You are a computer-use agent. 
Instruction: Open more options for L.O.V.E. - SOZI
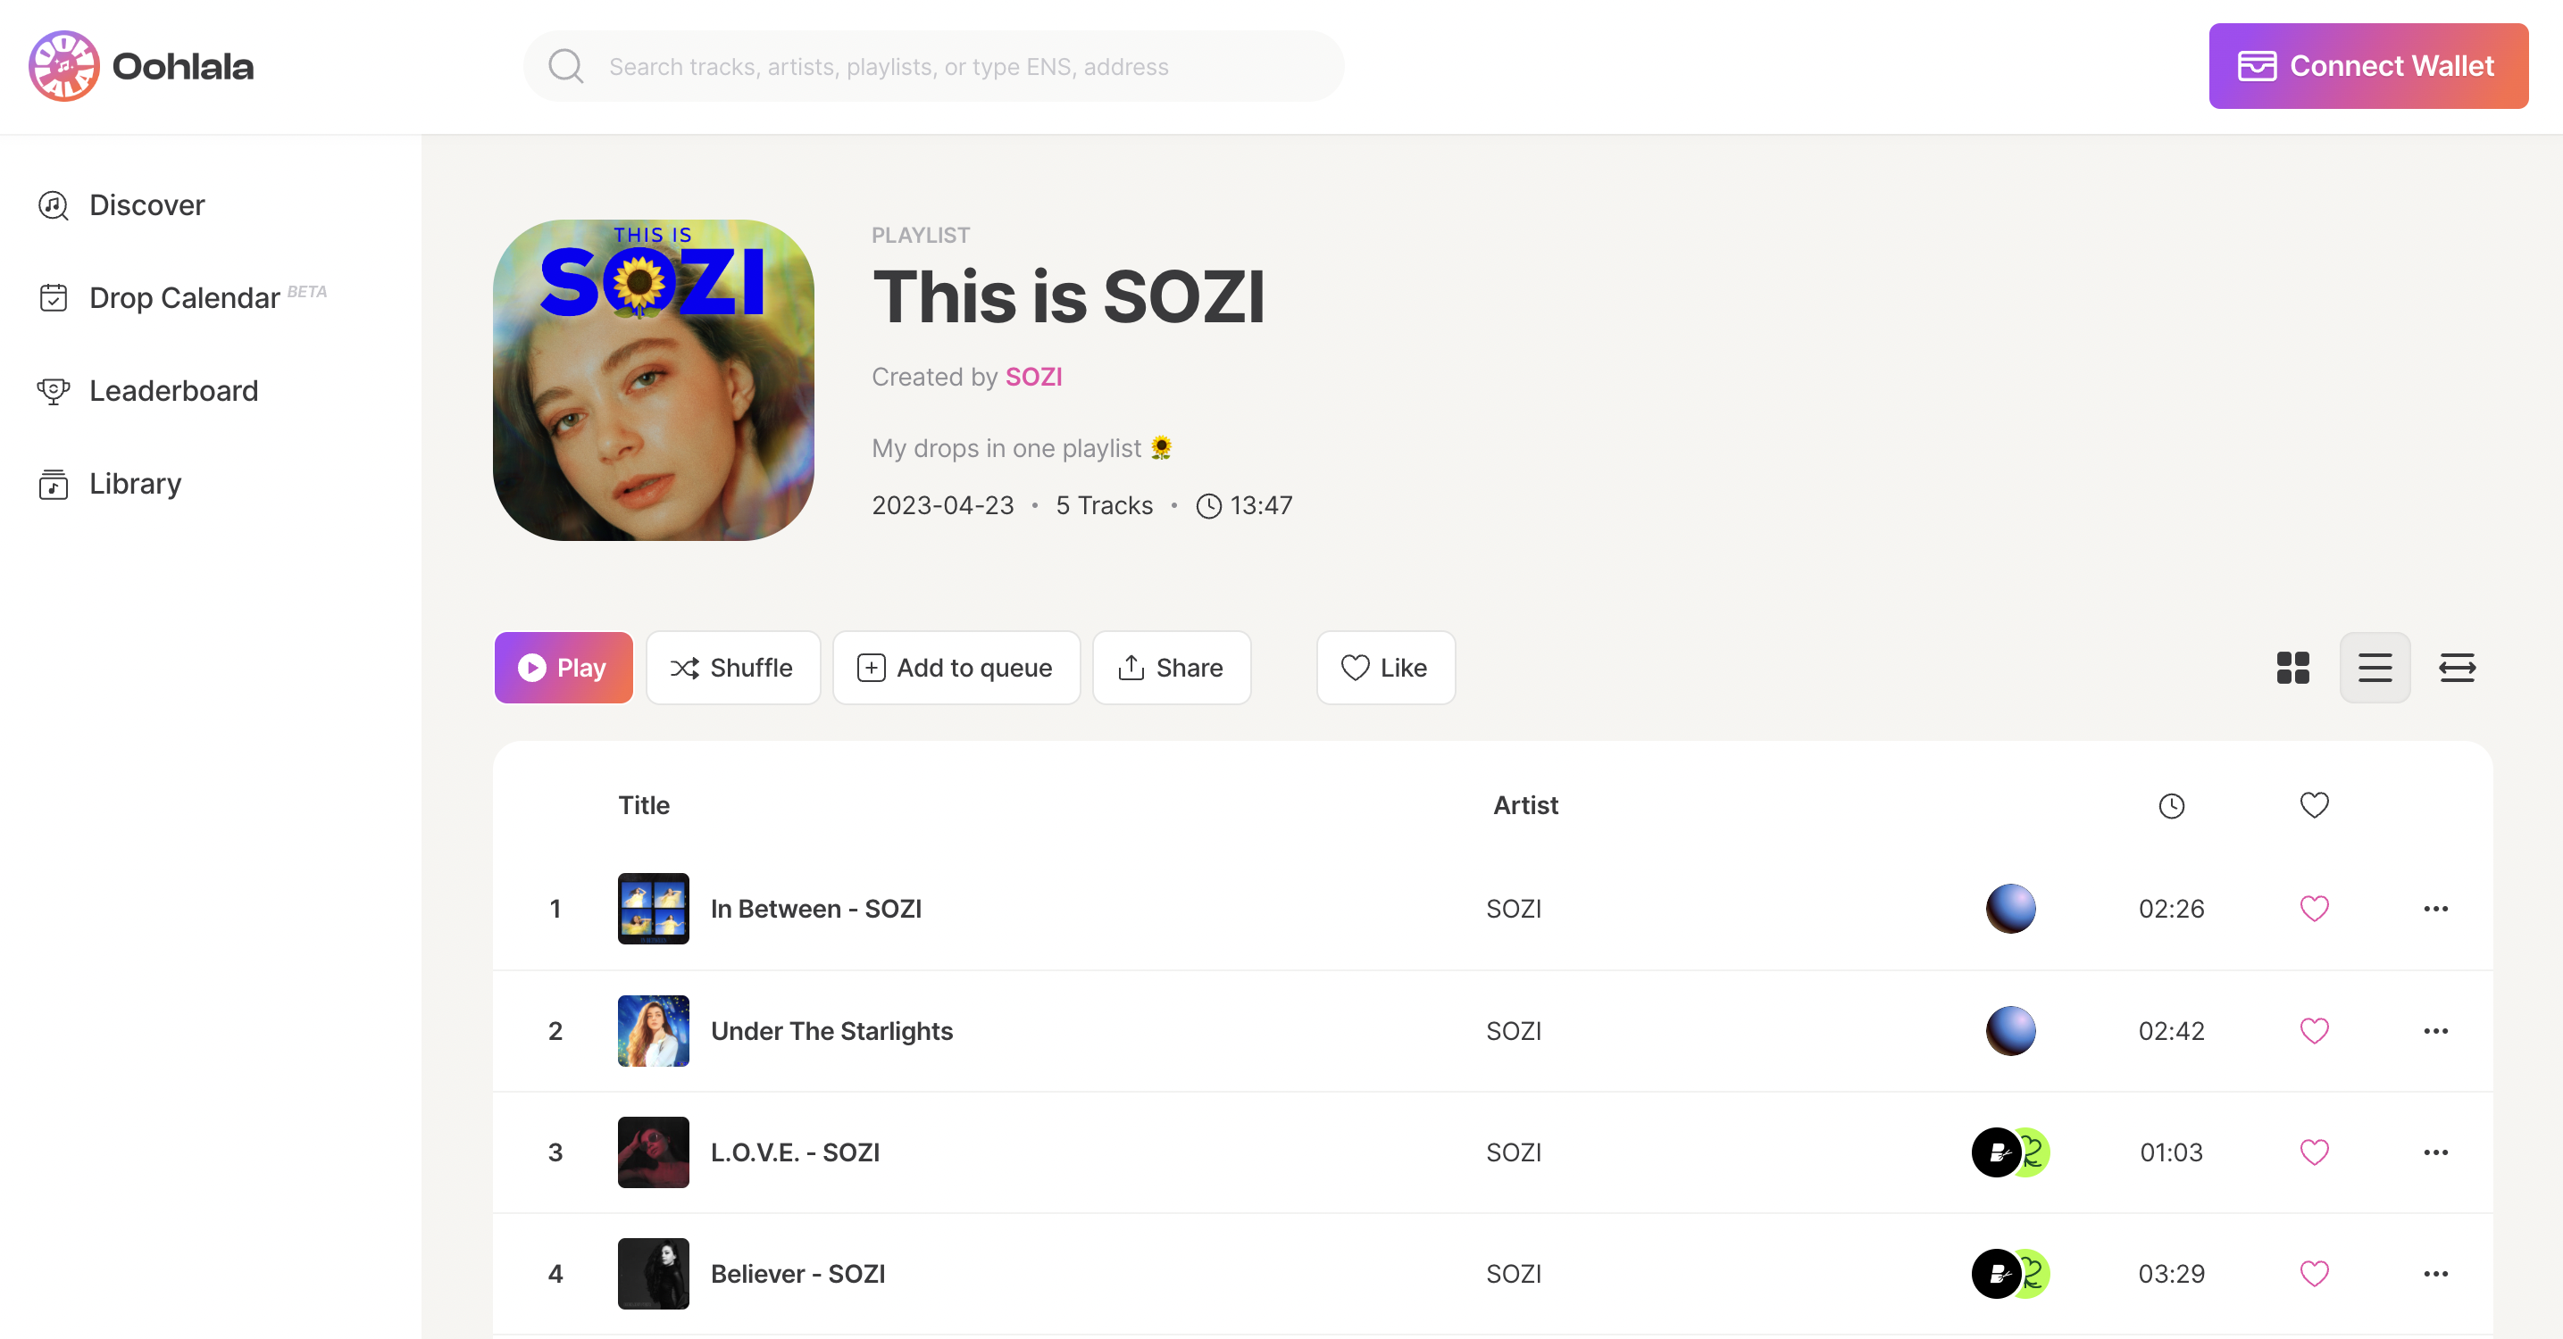(2435, 1152)
